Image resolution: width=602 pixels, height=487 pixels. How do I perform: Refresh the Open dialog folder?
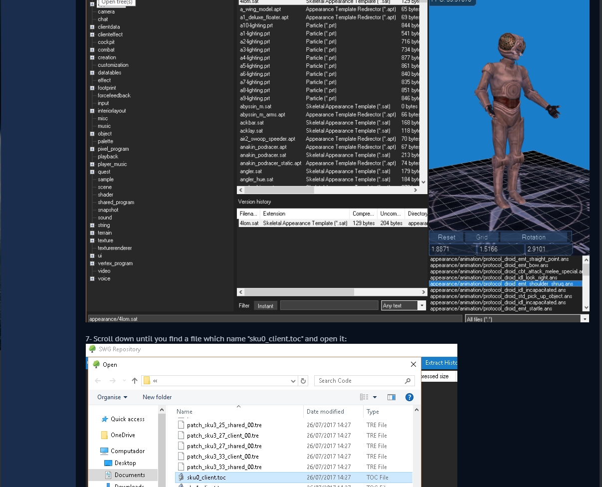pos(303,381)
